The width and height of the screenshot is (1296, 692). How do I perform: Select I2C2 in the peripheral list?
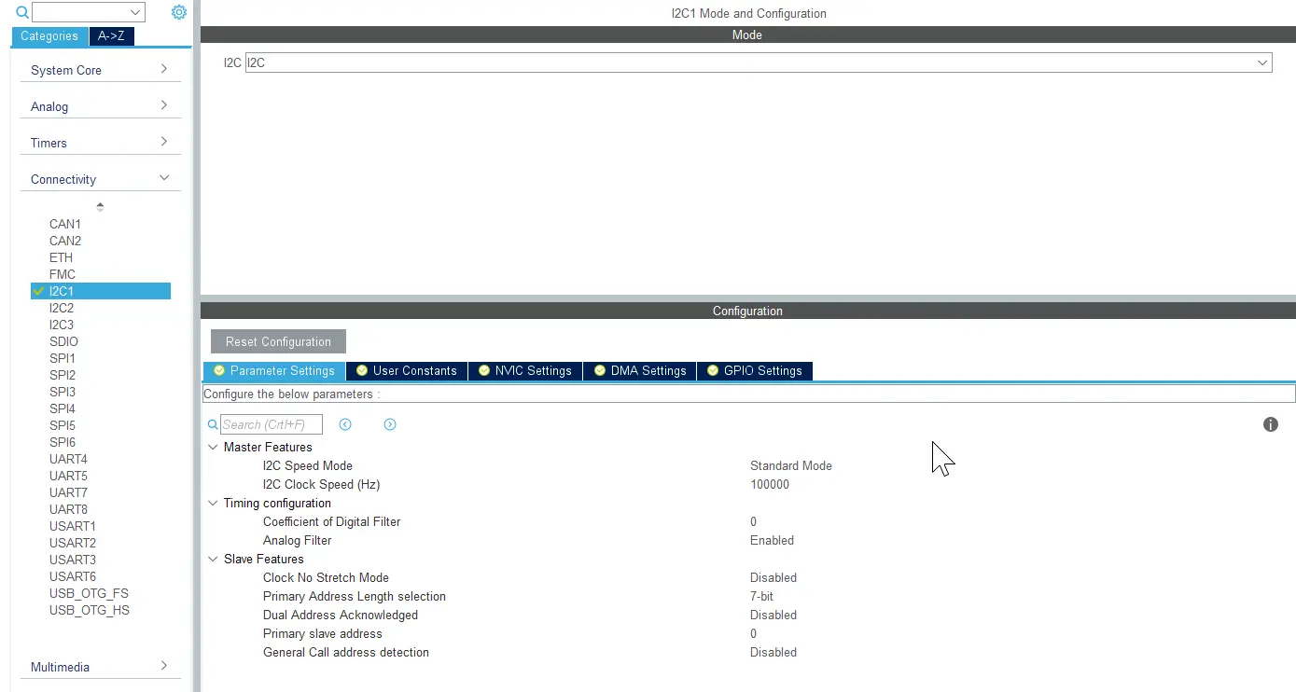[62, 308]
